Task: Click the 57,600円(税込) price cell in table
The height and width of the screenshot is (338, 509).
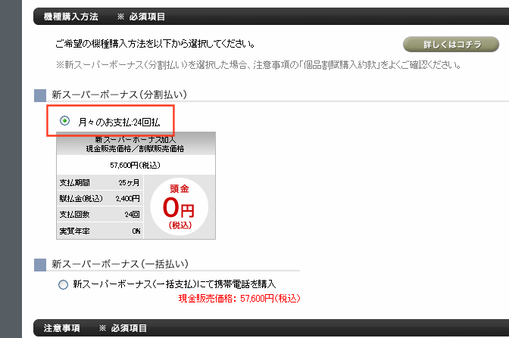Action: pyautogui.click(x=136, y=164)
